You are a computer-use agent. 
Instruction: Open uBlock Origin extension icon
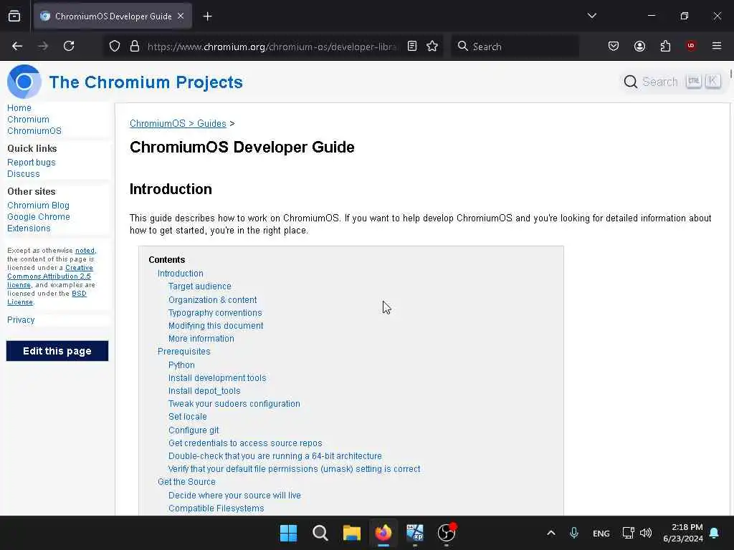click(690, 46)
